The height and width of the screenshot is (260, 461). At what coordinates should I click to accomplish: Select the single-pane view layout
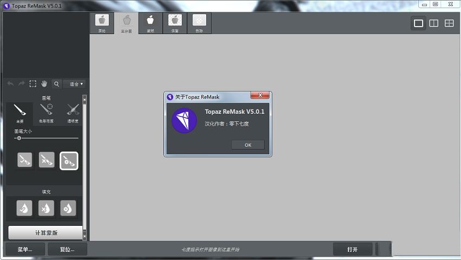point(418,23)
